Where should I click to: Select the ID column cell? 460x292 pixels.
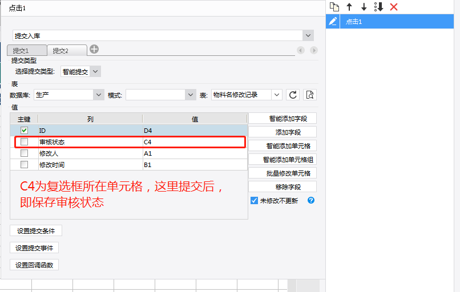(x=90, y=131)
